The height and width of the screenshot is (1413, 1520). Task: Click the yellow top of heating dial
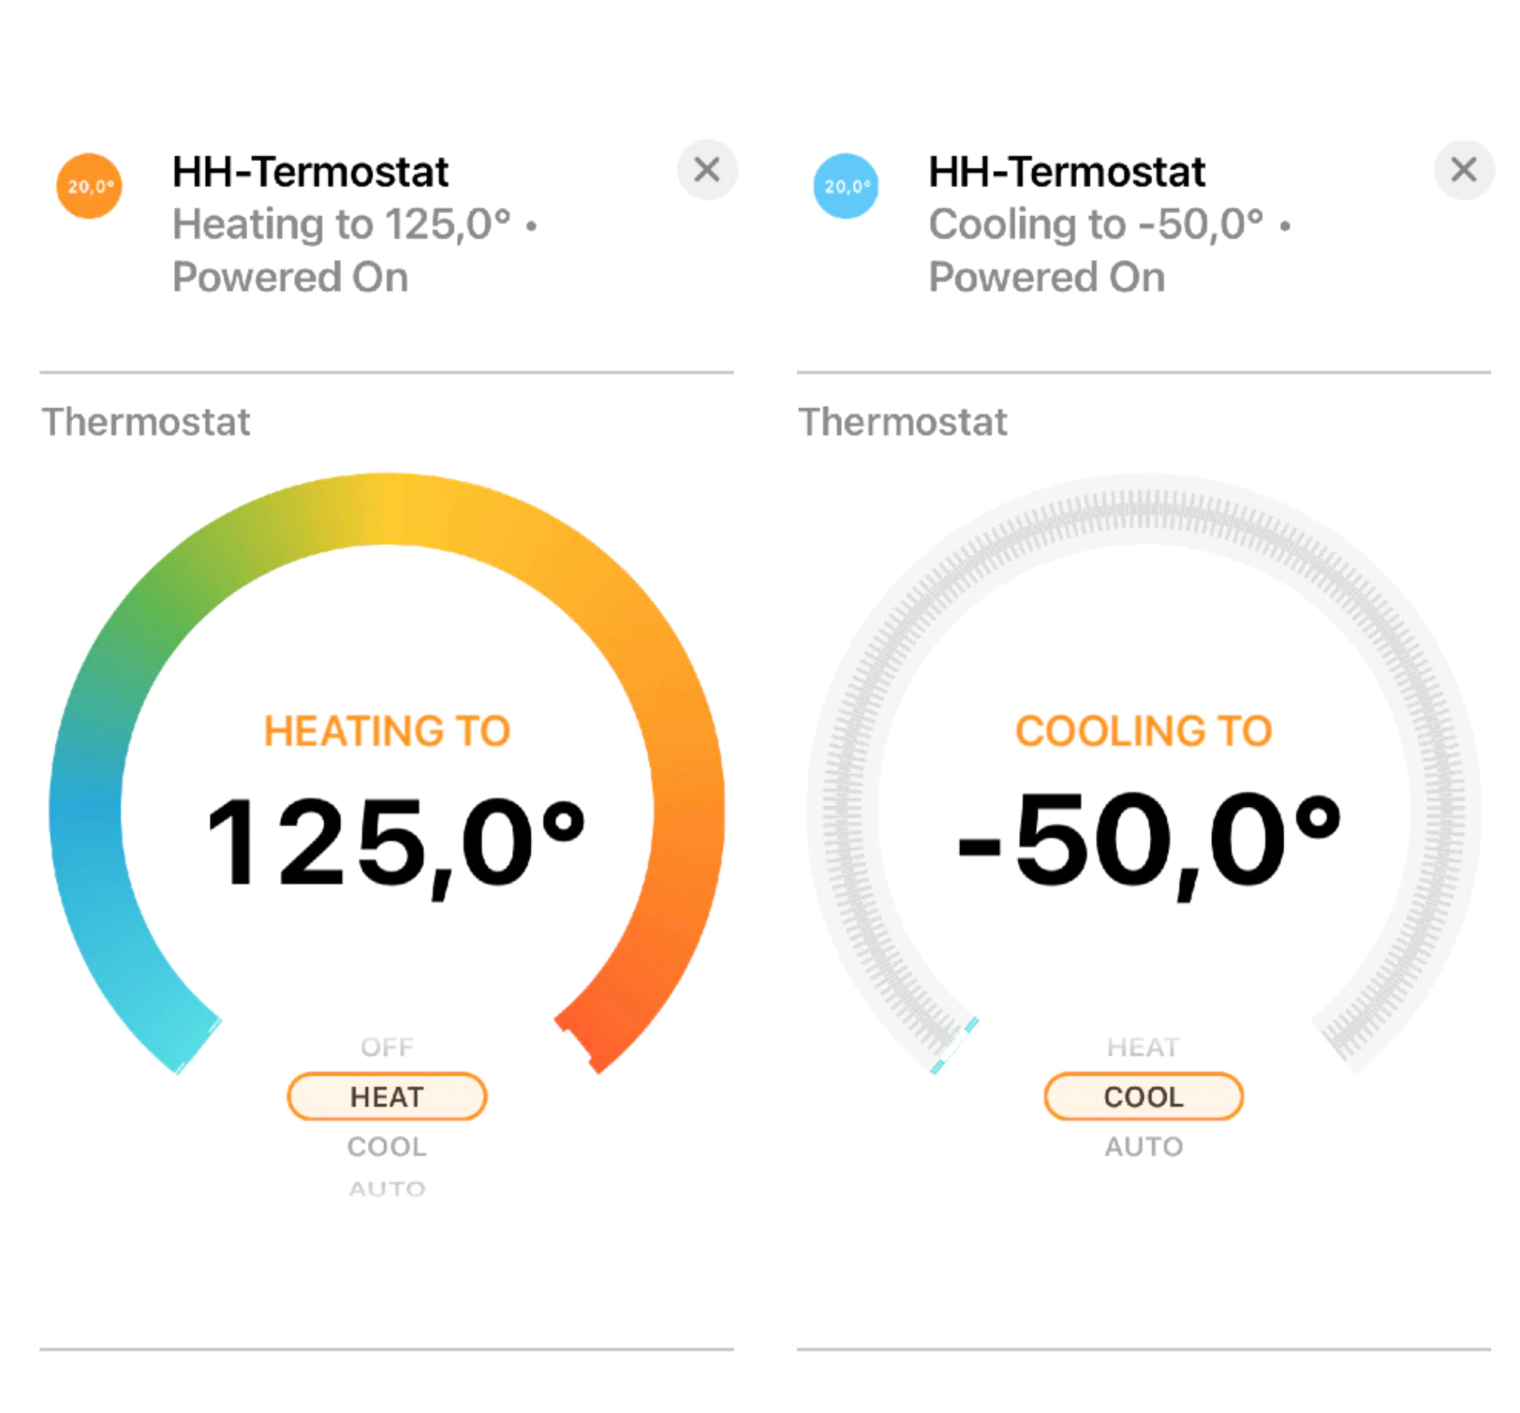389,508
